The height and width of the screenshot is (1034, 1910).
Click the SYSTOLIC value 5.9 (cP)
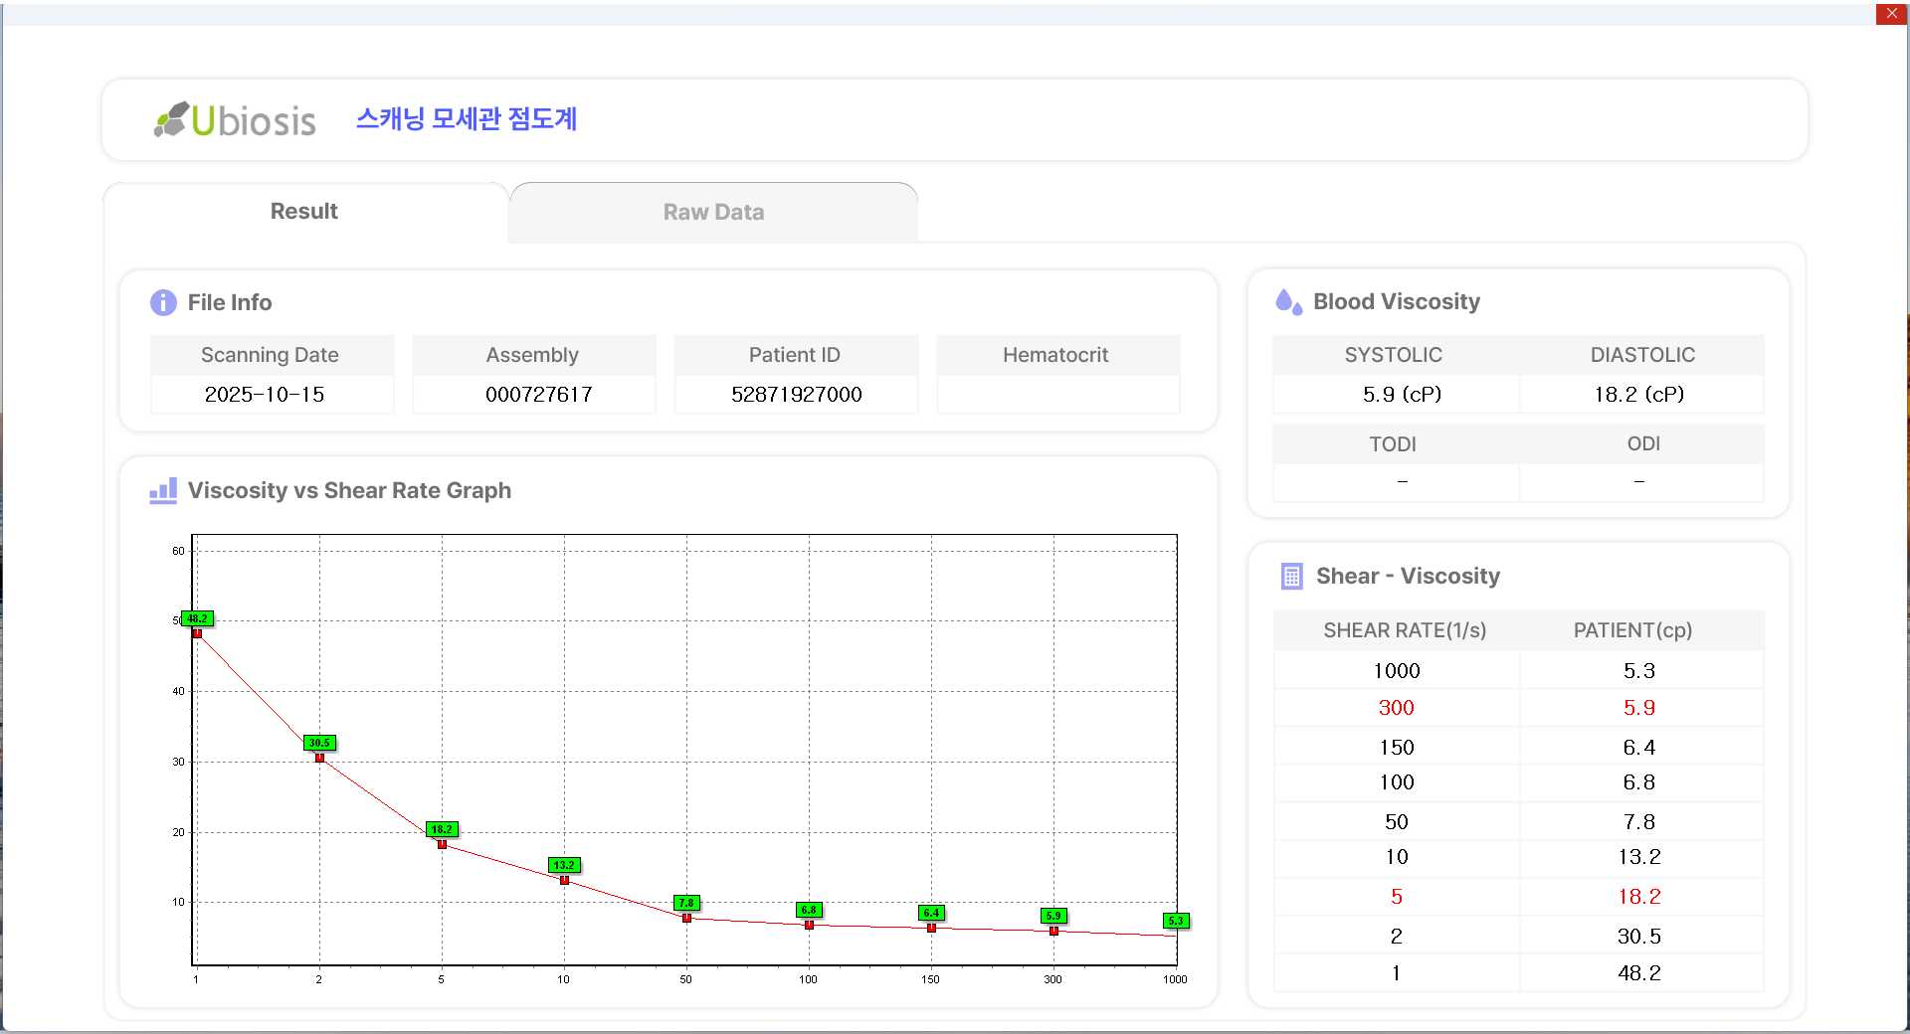coord(1402,395)
